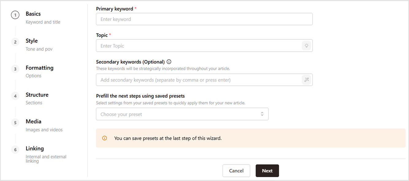Go to the Structure step
The width and height of the screenshot is (409, 181).
pyautogui.click(x=37, y=95)
